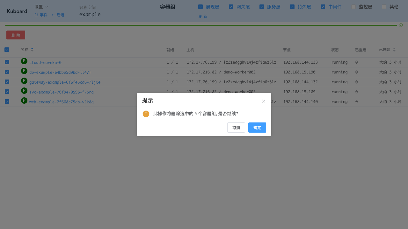The image size is (408, 229).
Task: Open the 设置 dropdown menu
Action: (41, 6)
